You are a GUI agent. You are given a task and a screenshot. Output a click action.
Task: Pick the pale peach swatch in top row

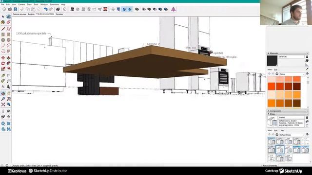coord(272,79)
